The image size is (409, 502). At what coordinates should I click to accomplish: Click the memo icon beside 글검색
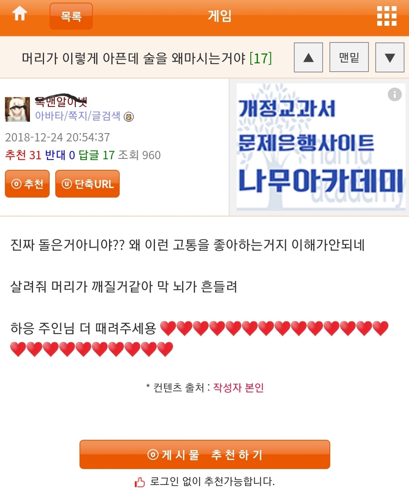click(x=129, y=117)
